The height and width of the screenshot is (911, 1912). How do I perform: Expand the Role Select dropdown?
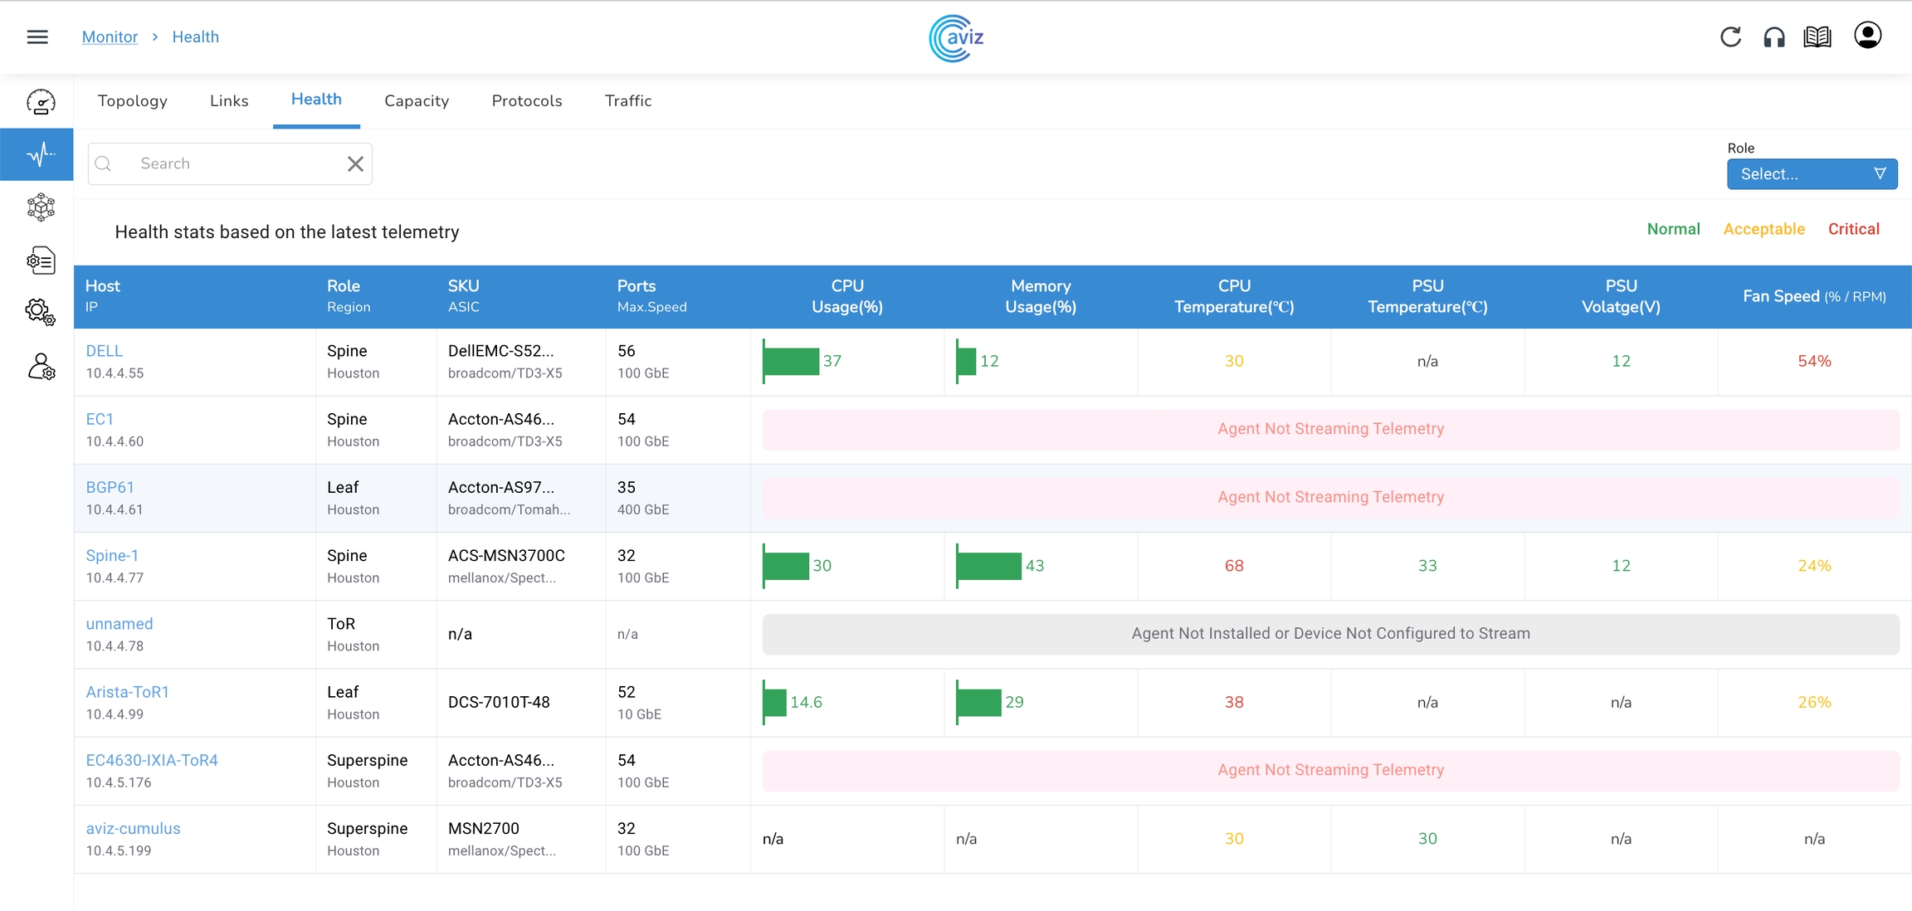1812,174
